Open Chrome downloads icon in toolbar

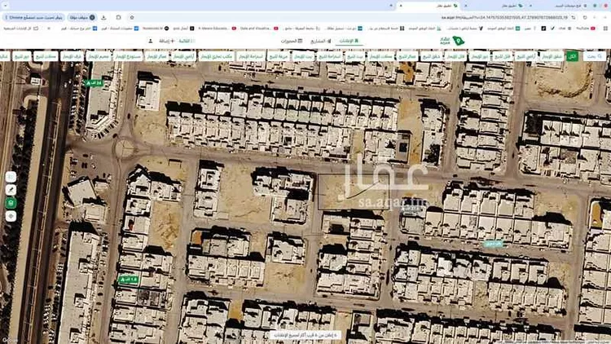point(103,18)
